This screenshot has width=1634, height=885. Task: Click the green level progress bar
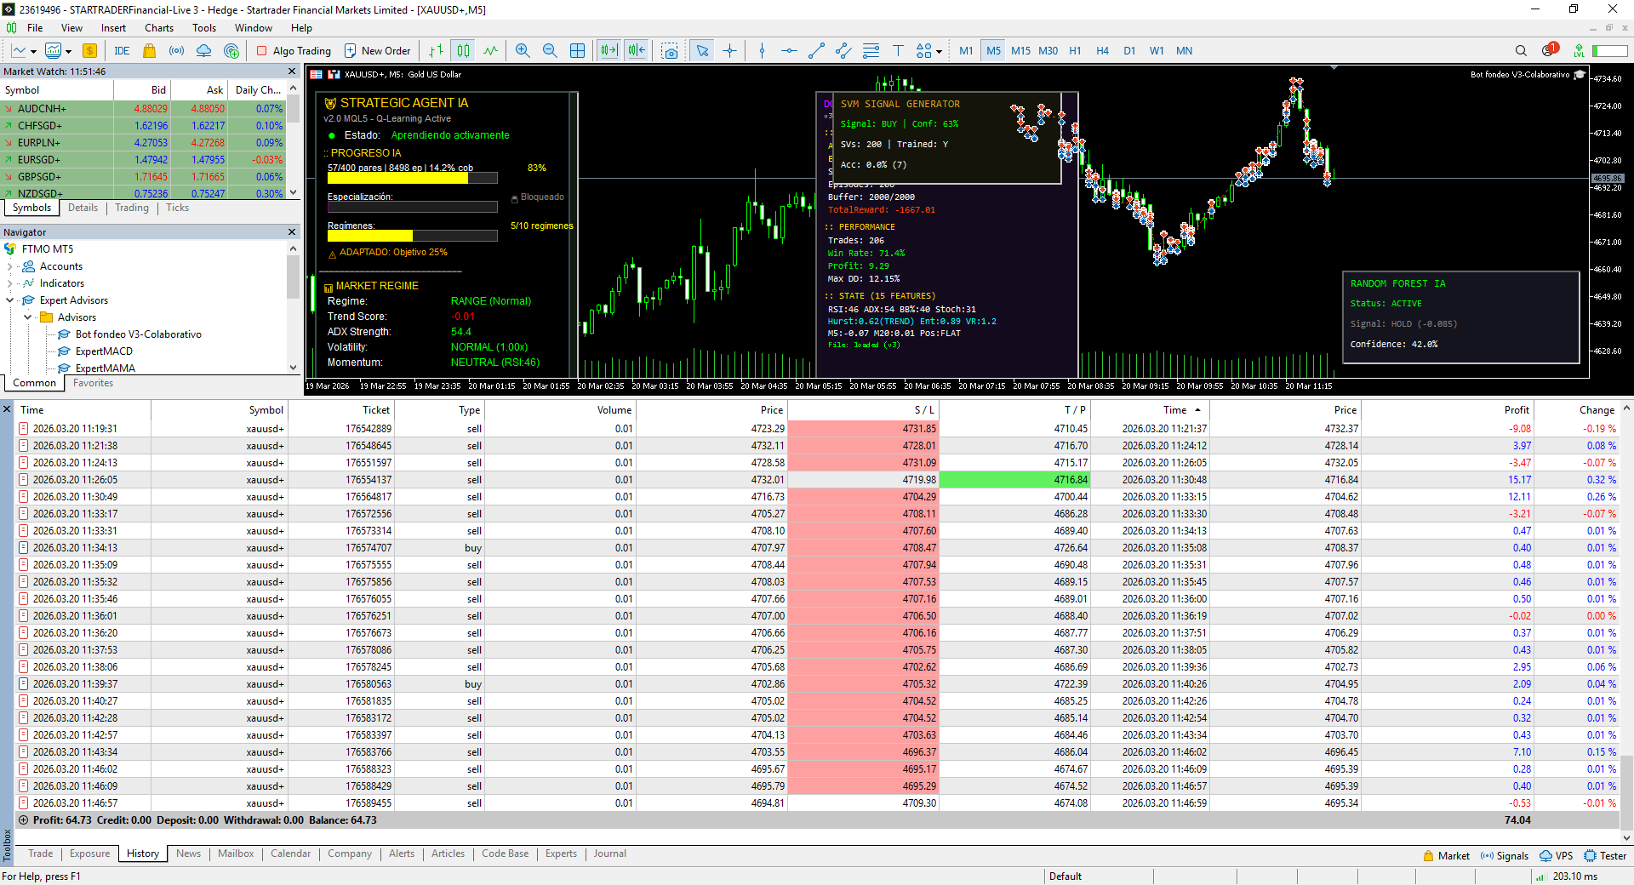[x=1609, y=51]
